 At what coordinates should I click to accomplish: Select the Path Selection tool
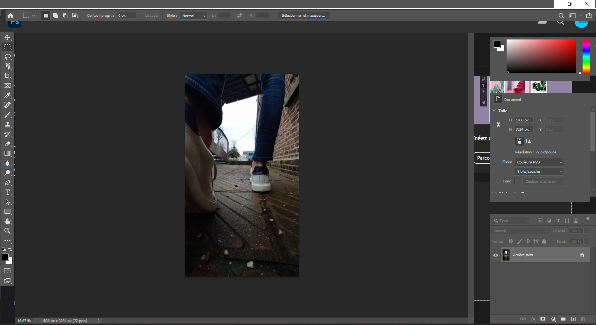point(7,202)
